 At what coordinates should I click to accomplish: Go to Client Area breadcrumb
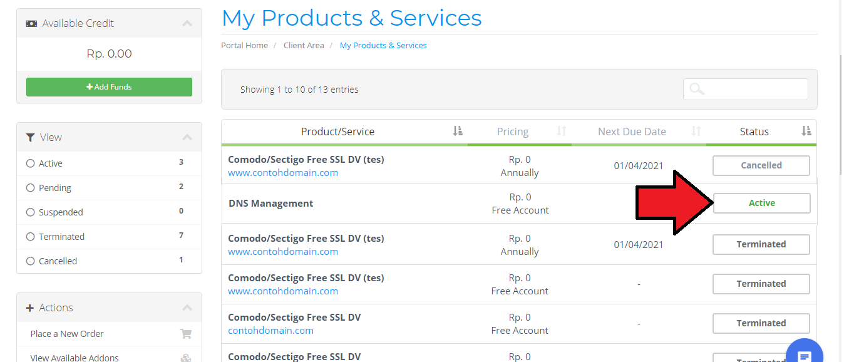[x=304, y=46]
